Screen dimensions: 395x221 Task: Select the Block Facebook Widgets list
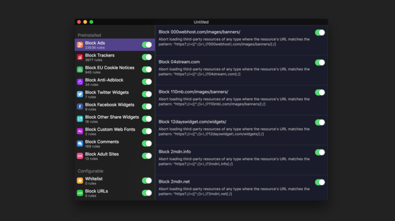[x=115, y=106]
